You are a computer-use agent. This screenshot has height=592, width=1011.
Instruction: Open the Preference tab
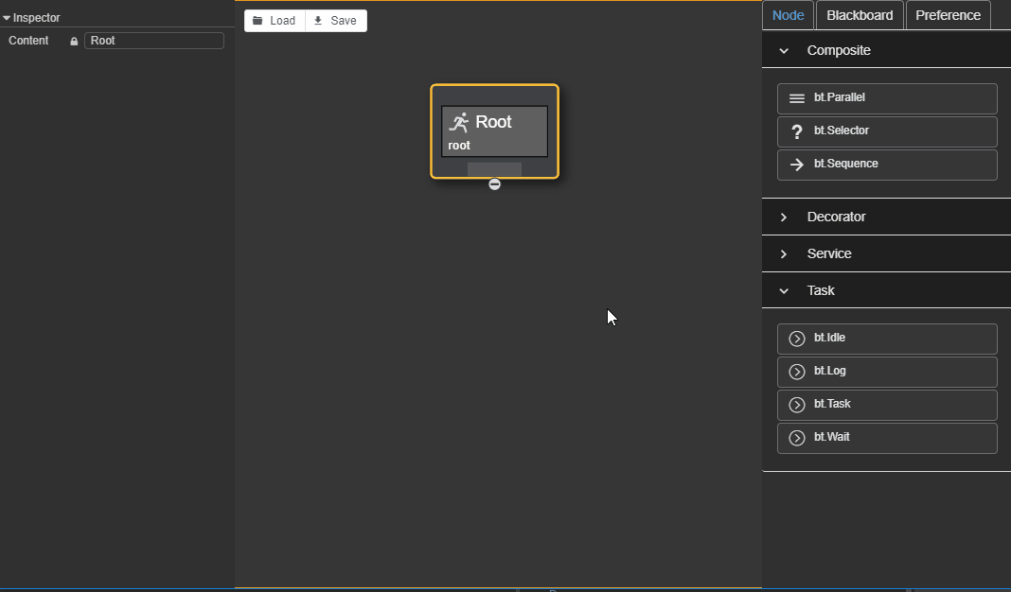click(x=948, y=15)
